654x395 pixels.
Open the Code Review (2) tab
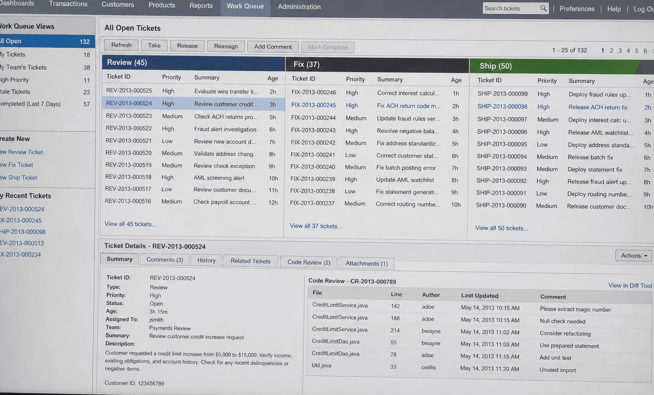pyautogui.click(x=309, y=262)
